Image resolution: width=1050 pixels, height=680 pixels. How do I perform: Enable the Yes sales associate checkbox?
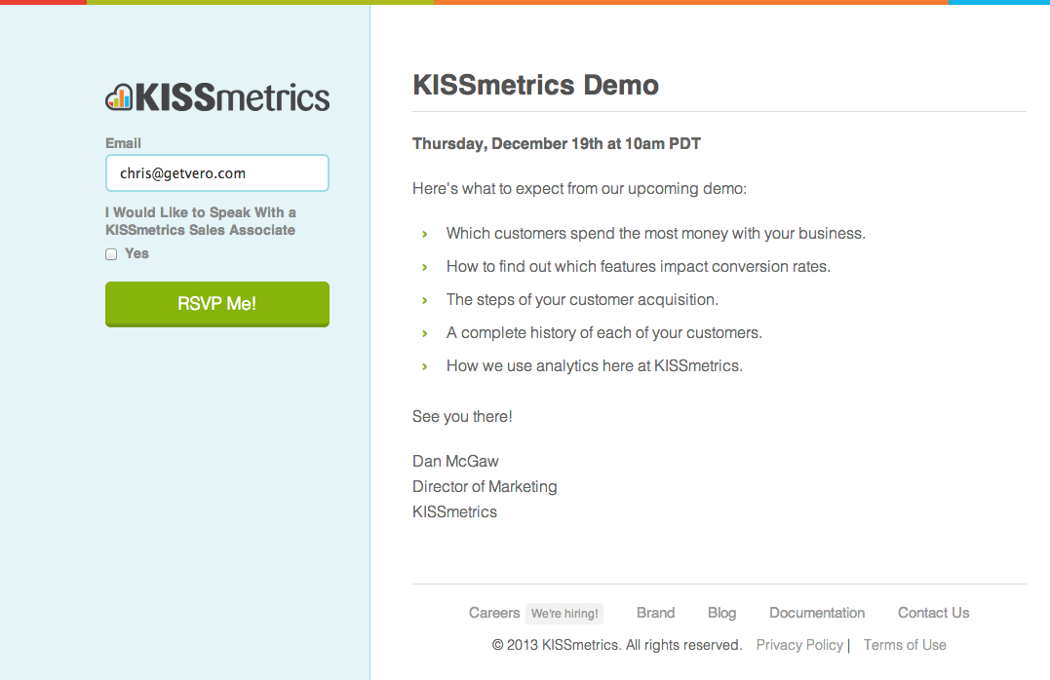(111, 254)
